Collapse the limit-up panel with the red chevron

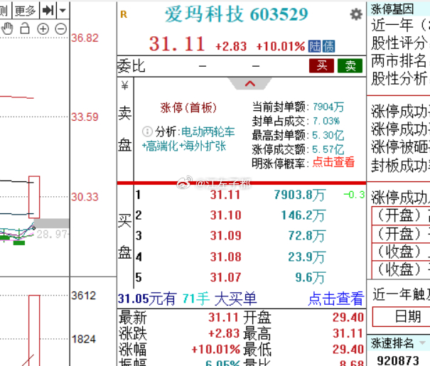(250, 84)
